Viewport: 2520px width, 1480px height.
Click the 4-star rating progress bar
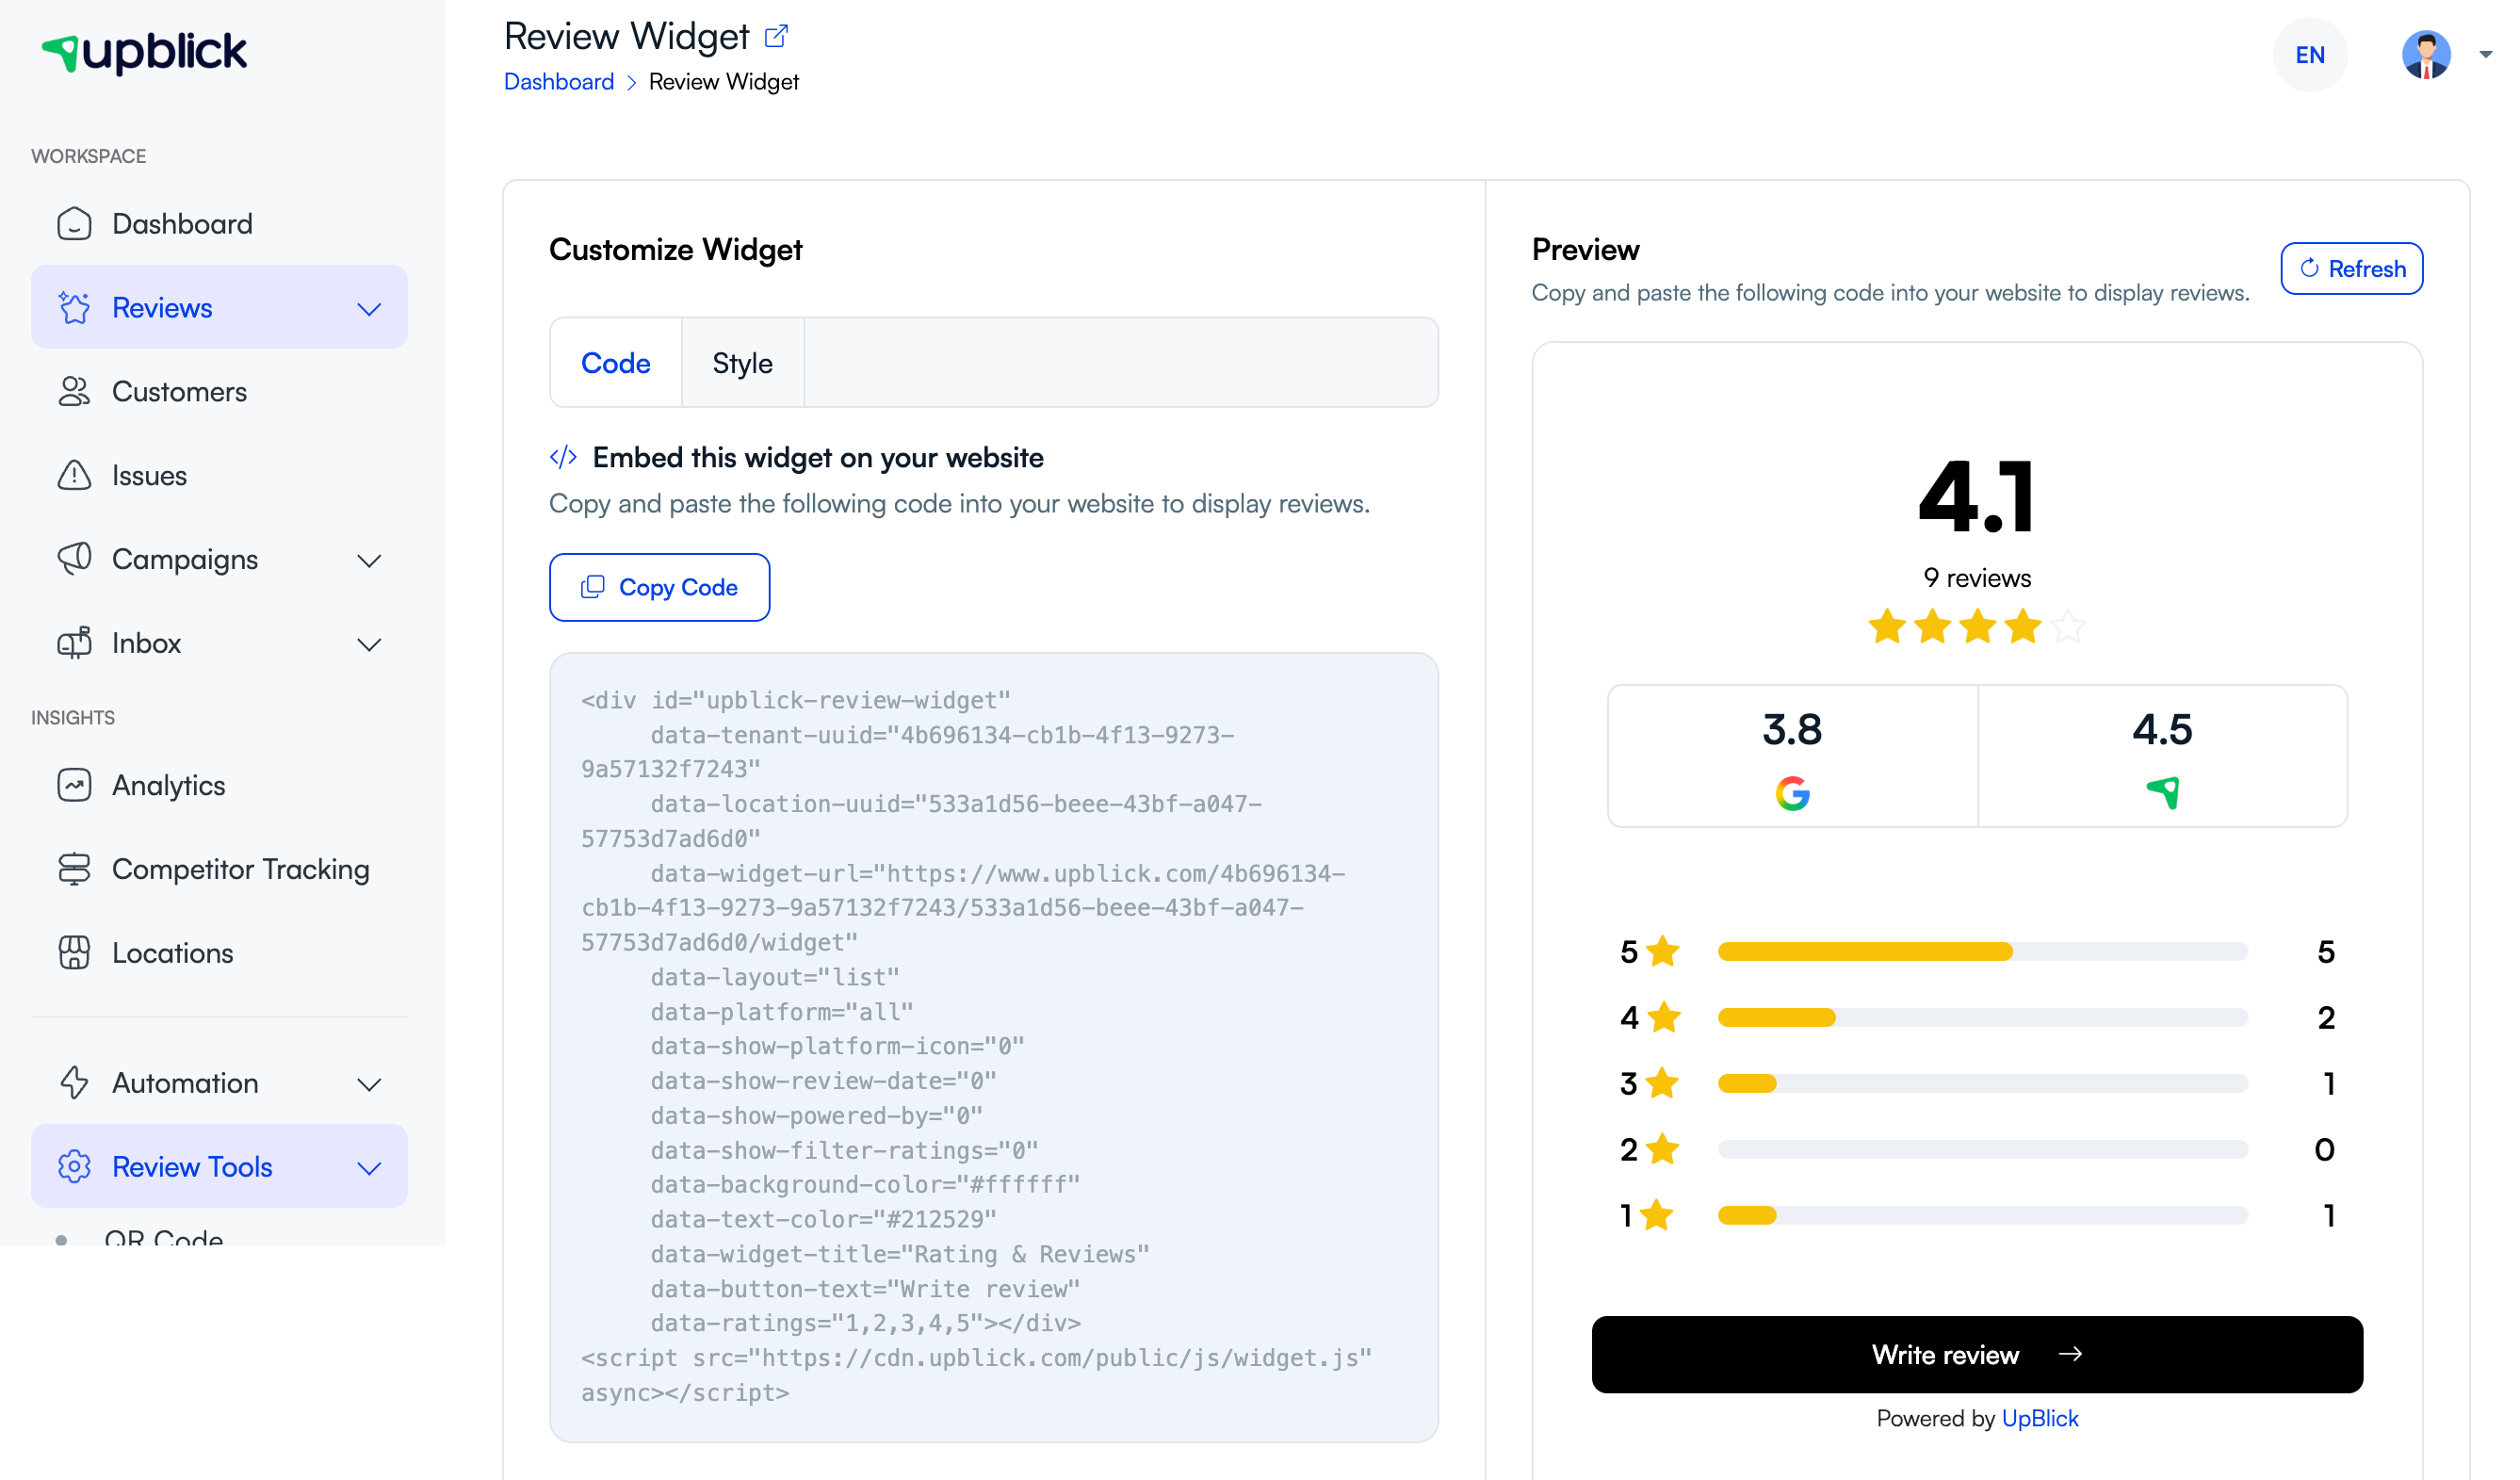tap(1984, 1018)
